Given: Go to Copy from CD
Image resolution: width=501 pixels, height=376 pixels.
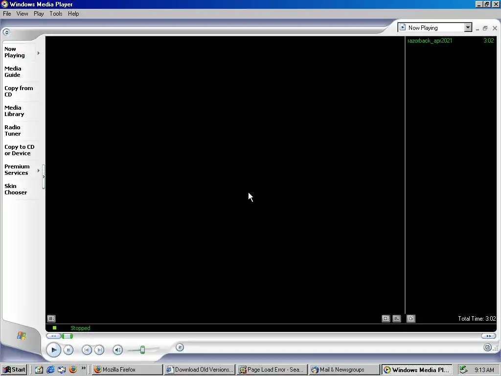Looking at the screenshot, I should click(x=19, y=91).
